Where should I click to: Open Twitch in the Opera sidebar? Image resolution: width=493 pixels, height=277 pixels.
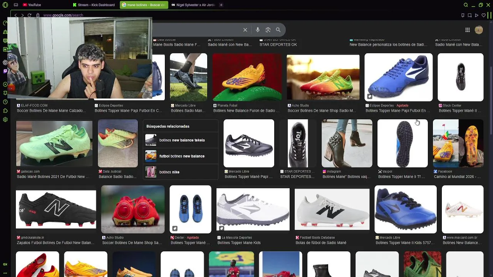(5, 71)
